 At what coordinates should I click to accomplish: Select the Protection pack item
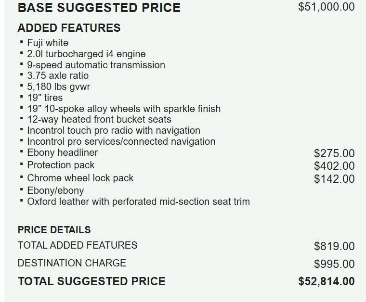pos(61,165)
